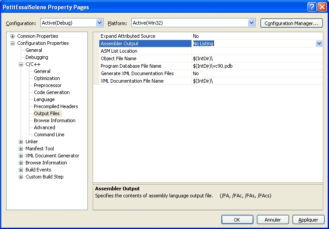Select the Advanced page
The height and width of the screenshot is (229, 329).
(44, 127)
